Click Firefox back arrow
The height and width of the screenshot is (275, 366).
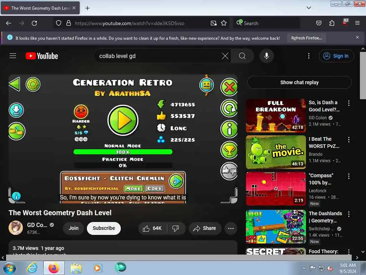[9, 23]
